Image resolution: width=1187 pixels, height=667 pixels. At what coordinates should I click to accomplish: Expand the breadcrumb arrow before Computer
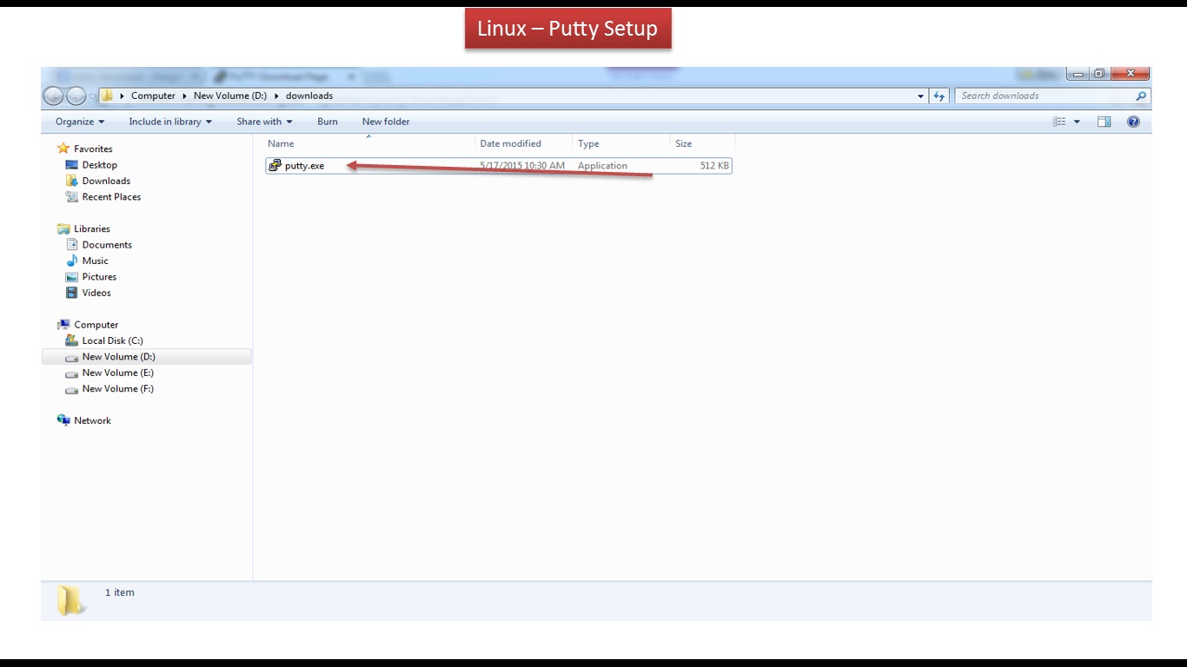(x=123, y=96)
